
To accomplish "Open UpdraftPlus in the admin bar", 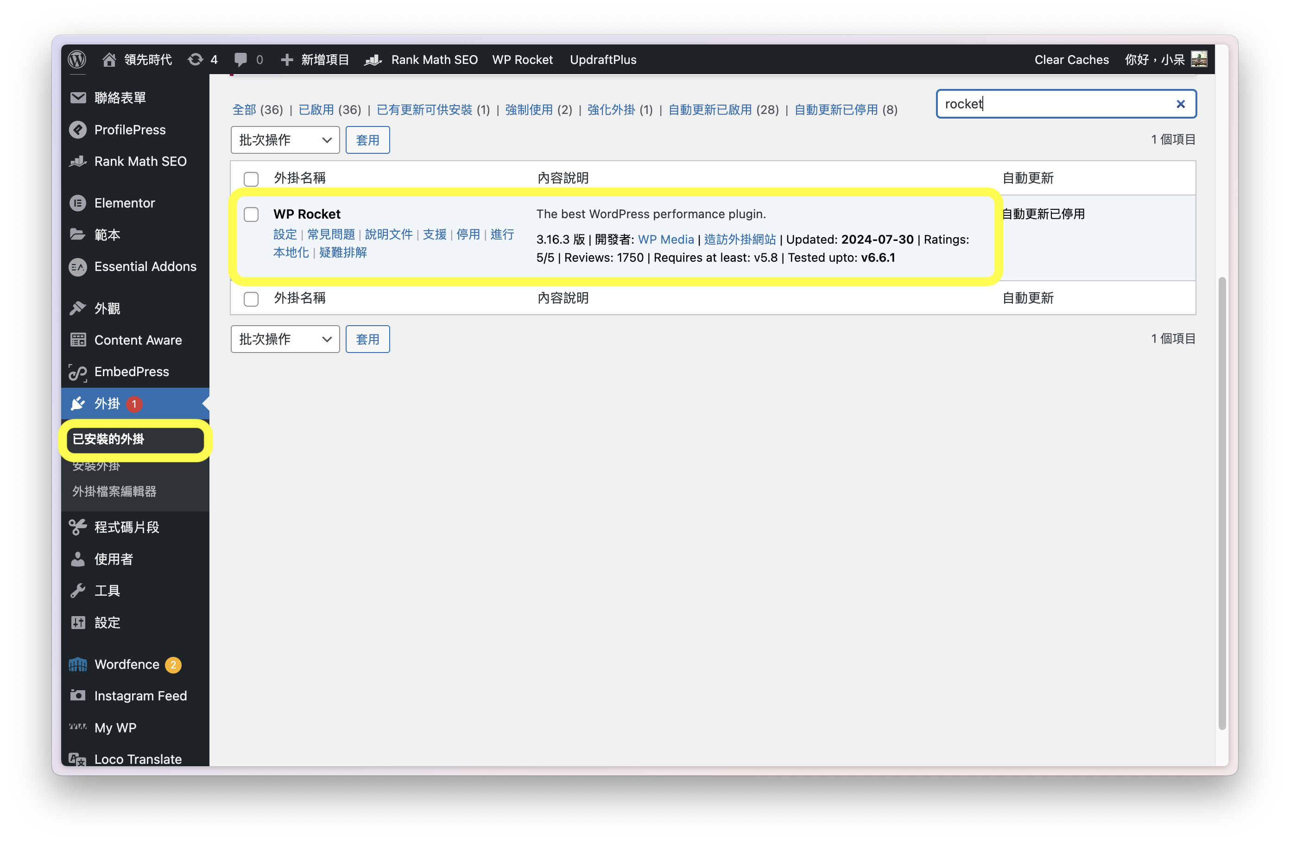I will [x=603, y=60].
